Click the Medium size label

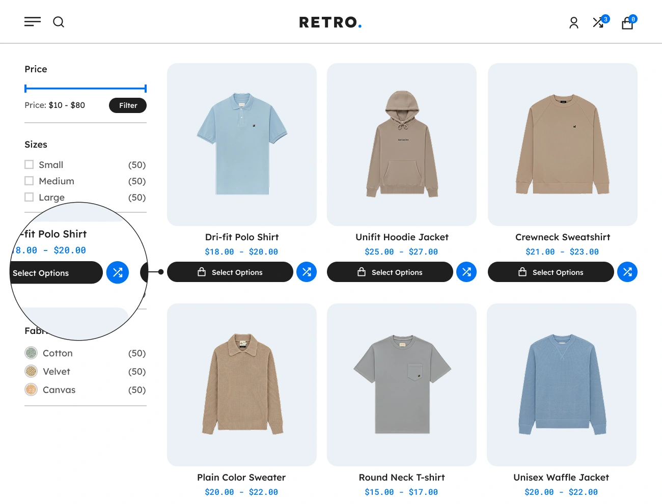(57, 181)
